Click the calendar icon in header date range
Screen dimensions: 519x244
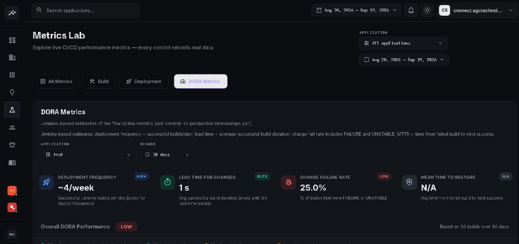coord(319,10)
